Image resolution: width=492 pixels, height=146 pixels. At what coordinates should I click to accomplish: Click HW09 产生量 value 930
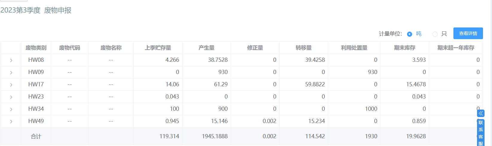pyautogui.click(x=223, y=72)
